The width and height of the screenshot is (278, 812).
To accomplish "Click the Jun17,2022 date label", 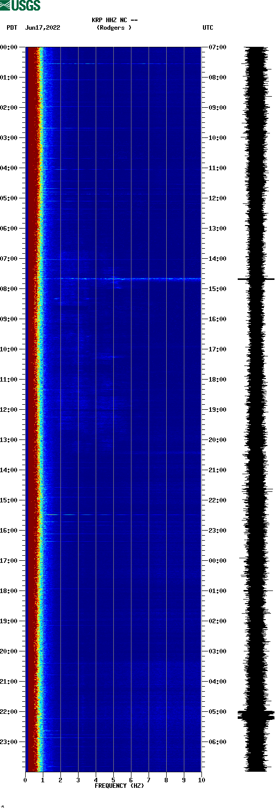I will pyautogui.click(x=43, y=28).
